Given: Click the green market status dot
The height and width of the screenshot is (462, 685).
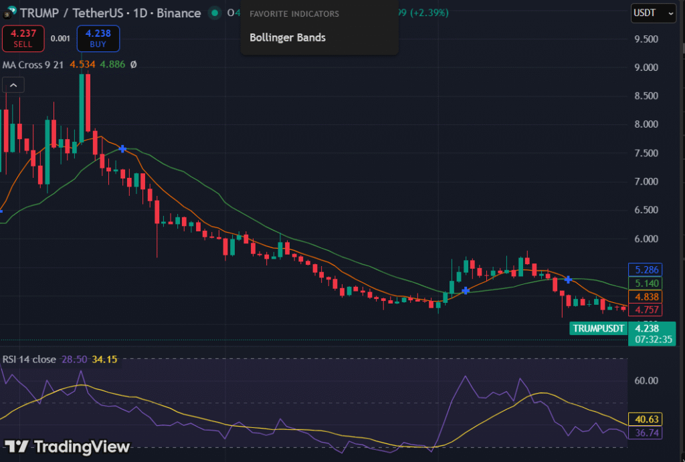Looking at the screenshot, I should click(214, 13).
